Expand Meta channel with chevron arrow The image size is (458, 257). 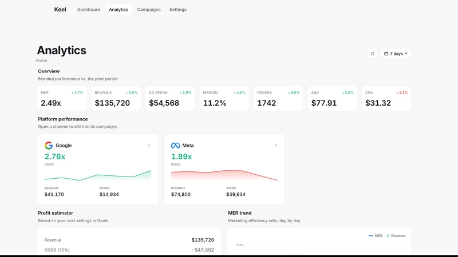tap(275, 145)
